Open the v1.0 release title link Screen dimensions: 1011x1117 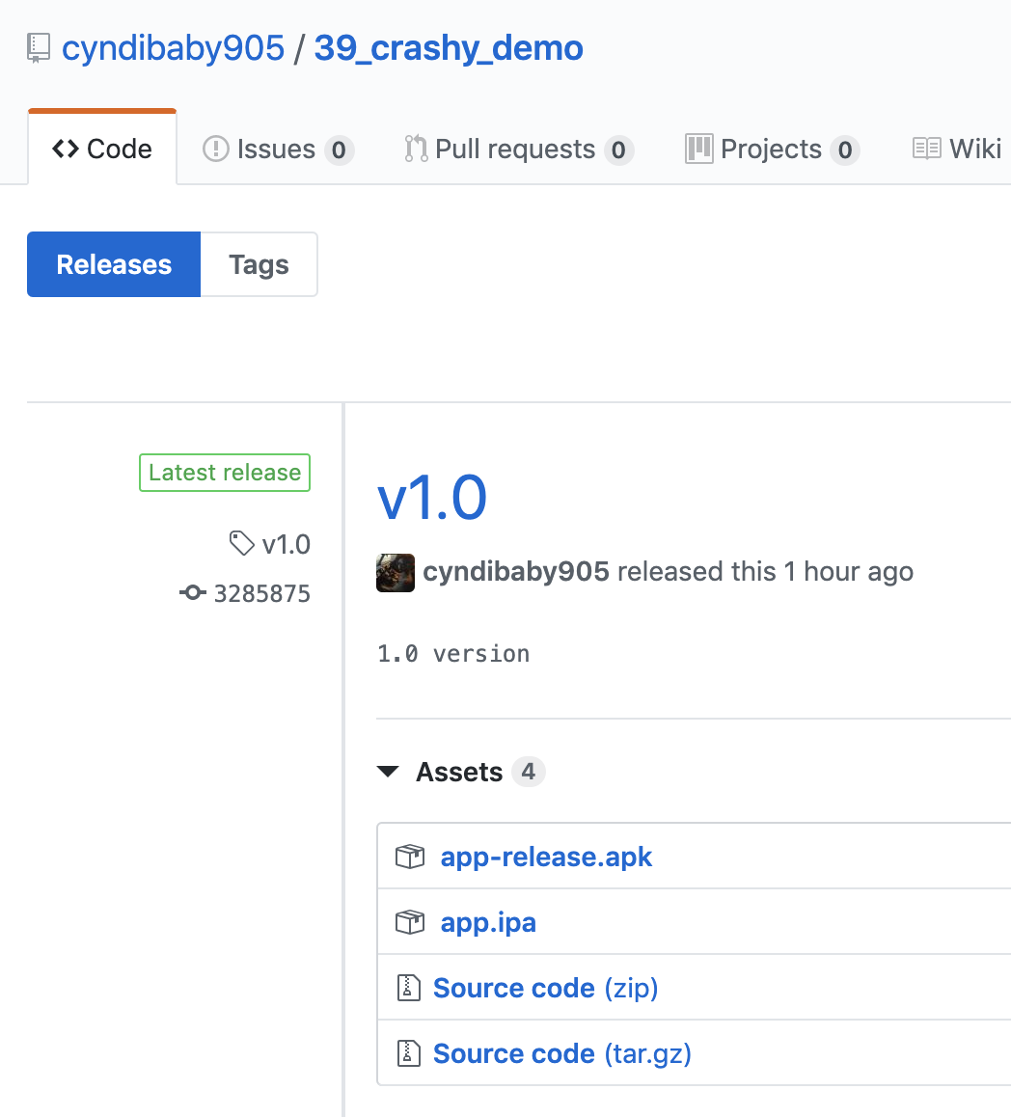(431, 498)
